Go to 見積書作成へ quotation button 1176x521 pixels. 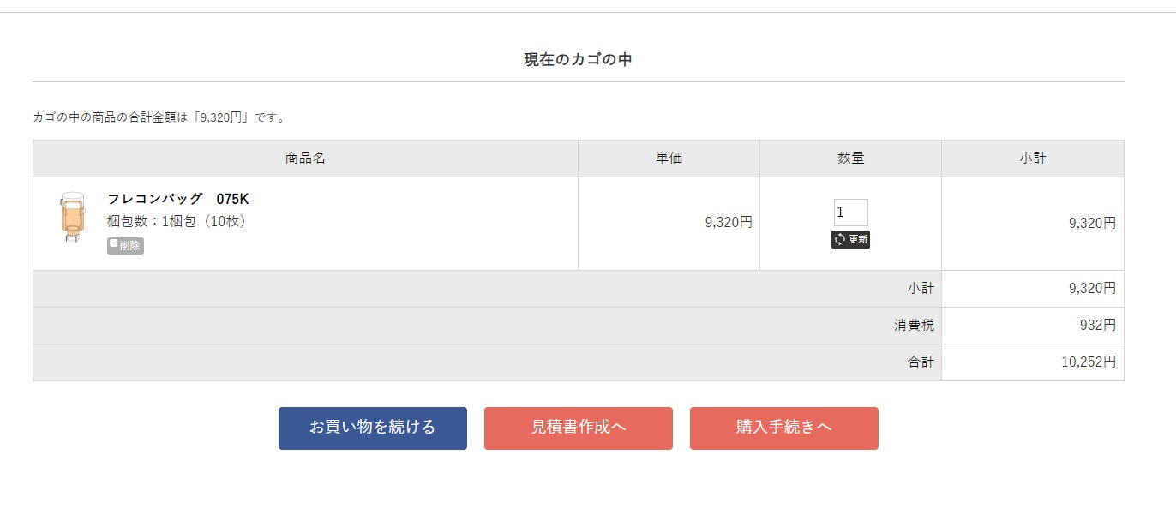pos(578,428)
